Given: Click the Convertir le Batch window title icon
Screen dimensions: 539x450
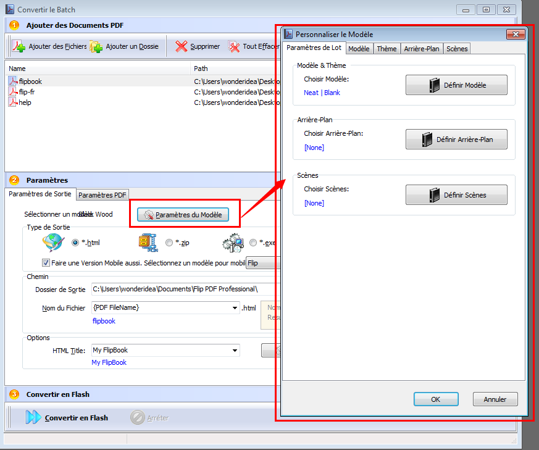Looking at the screenshot, I should coord(10,9).
